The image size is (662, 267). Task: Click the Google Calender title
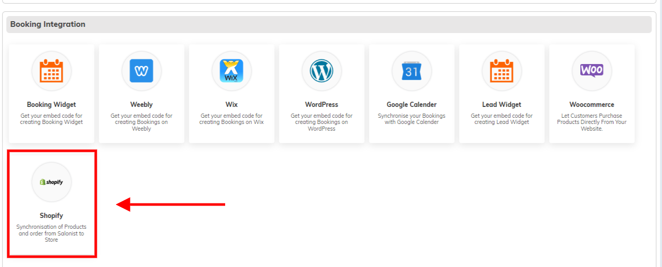[411, 104]
